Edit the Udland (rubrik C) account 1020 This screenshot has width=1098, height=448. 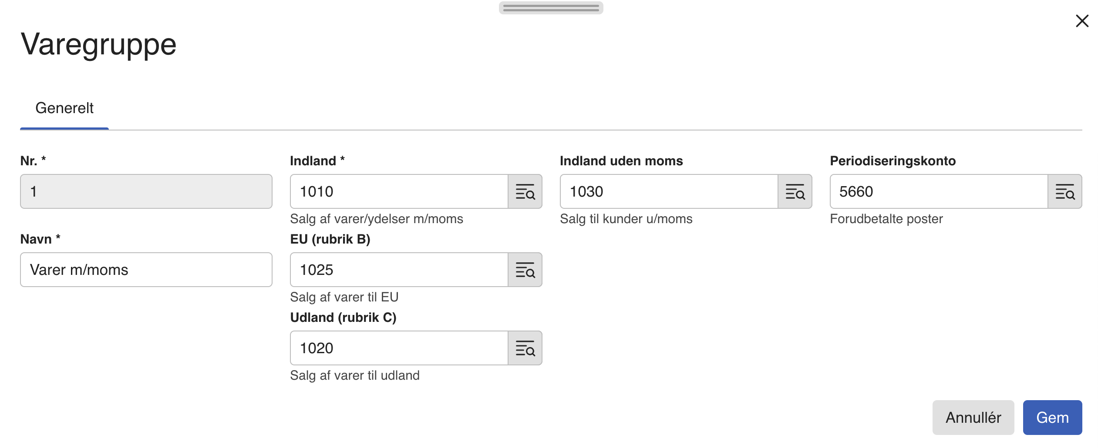[399, 348]
